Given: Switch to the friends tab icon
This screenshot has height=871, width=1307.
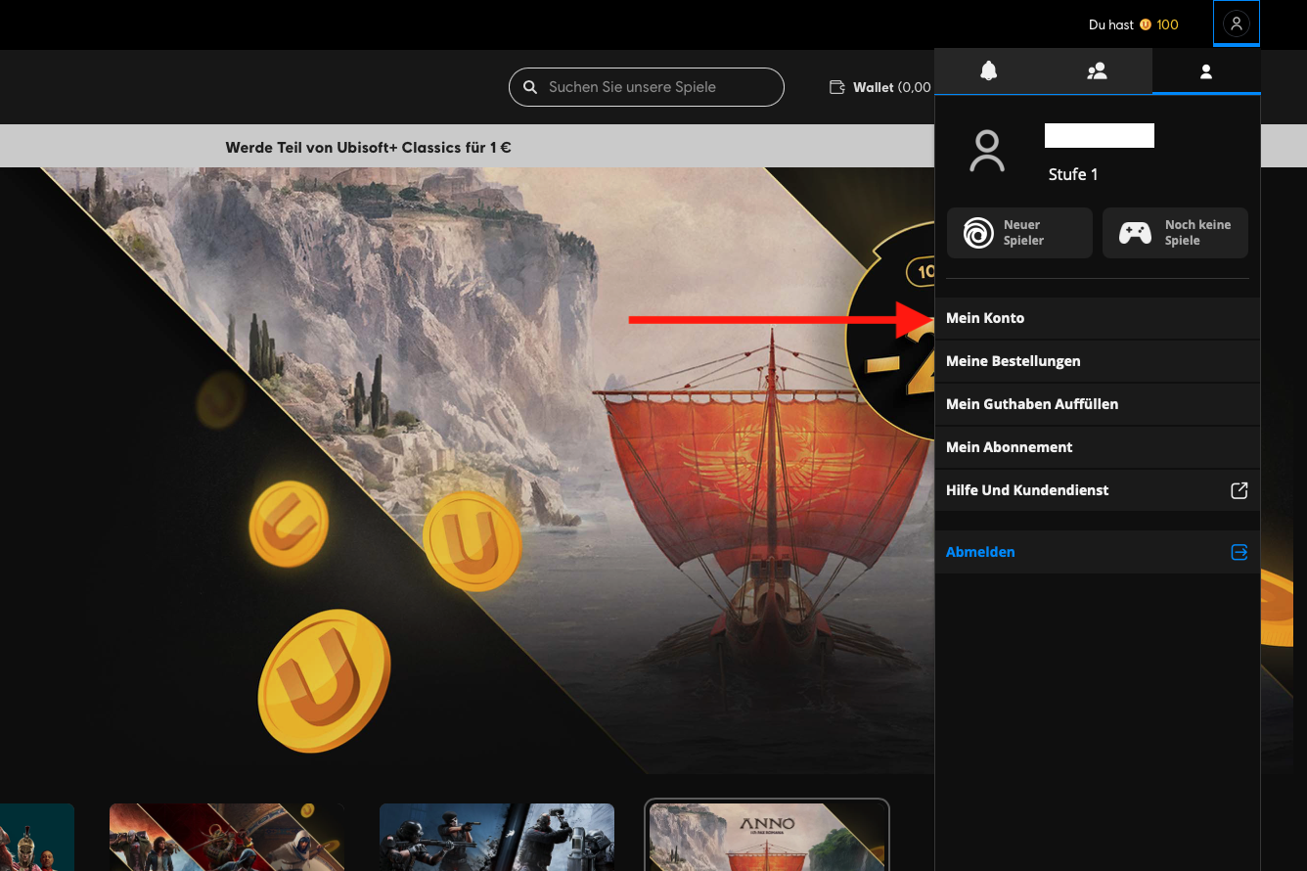Looking at the screenshot, I should click(1097, 71).
